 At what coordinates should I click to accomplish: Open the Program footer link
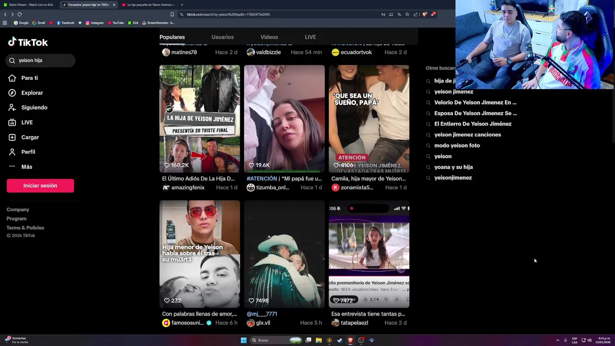point(16,219)
